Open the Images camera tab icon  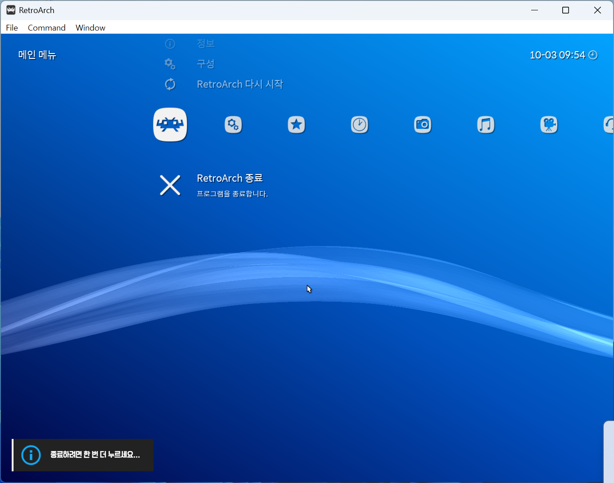click(x=423, y=125)
